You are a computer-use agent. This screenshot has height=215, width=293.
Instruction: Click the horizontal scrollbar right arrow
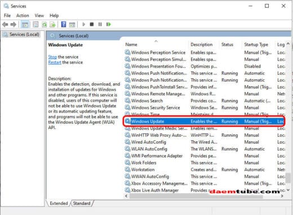(x=282, y=196)
